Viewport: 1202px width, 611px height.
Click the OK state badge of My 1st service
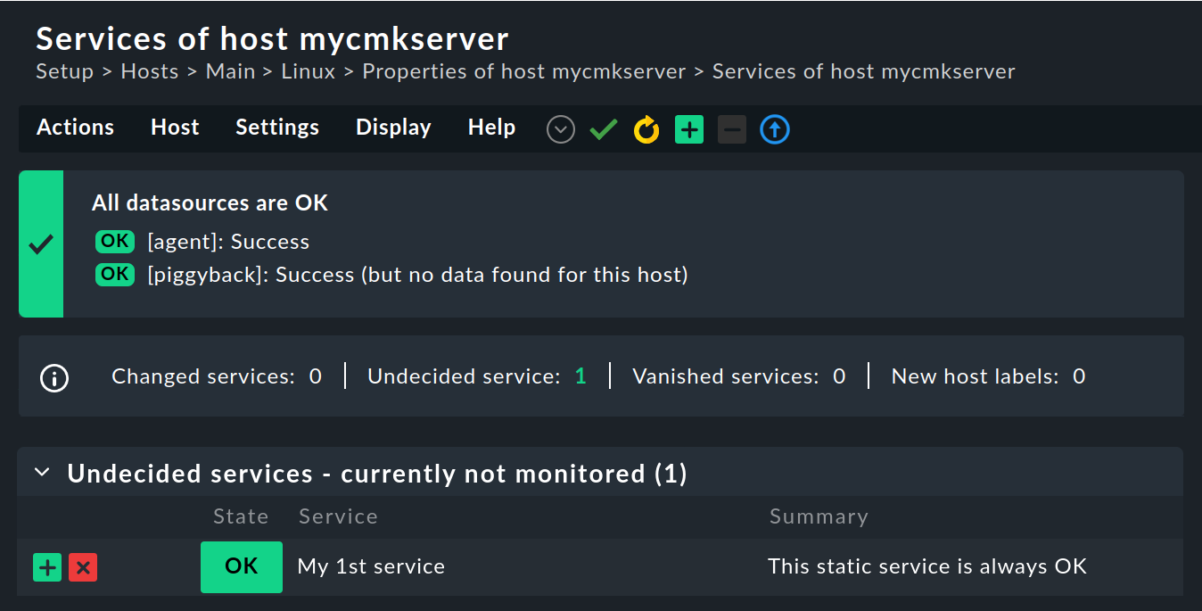(x=242, y=566)
